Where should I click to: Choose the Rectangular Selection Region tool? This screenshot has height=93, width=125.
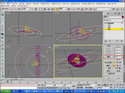pos(40,9)
